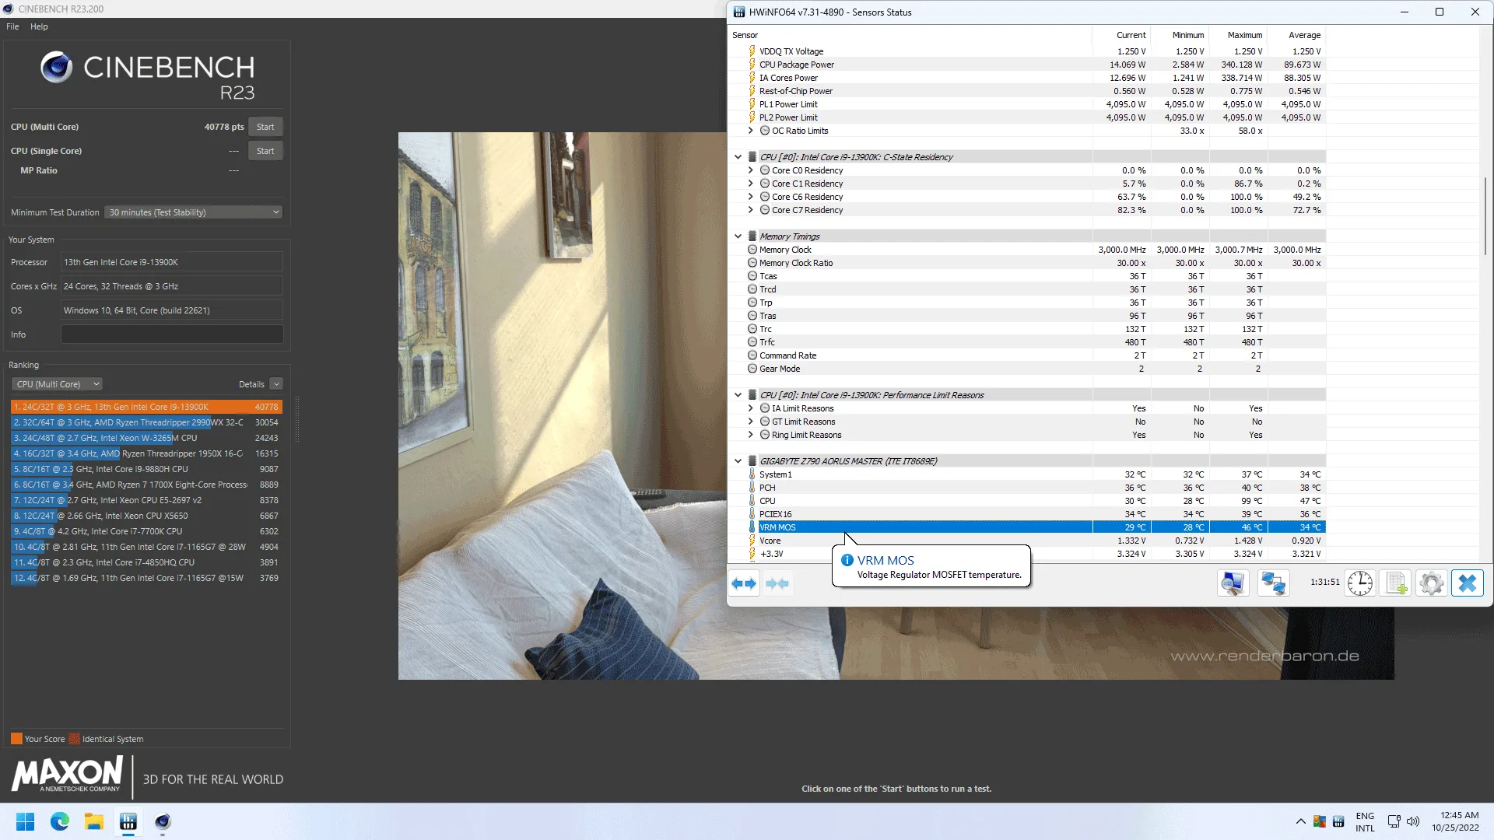Click the HWiNFO expand columns arrows icon
Viewport: 1494px width, 840px height.
(x=744, y=583)
